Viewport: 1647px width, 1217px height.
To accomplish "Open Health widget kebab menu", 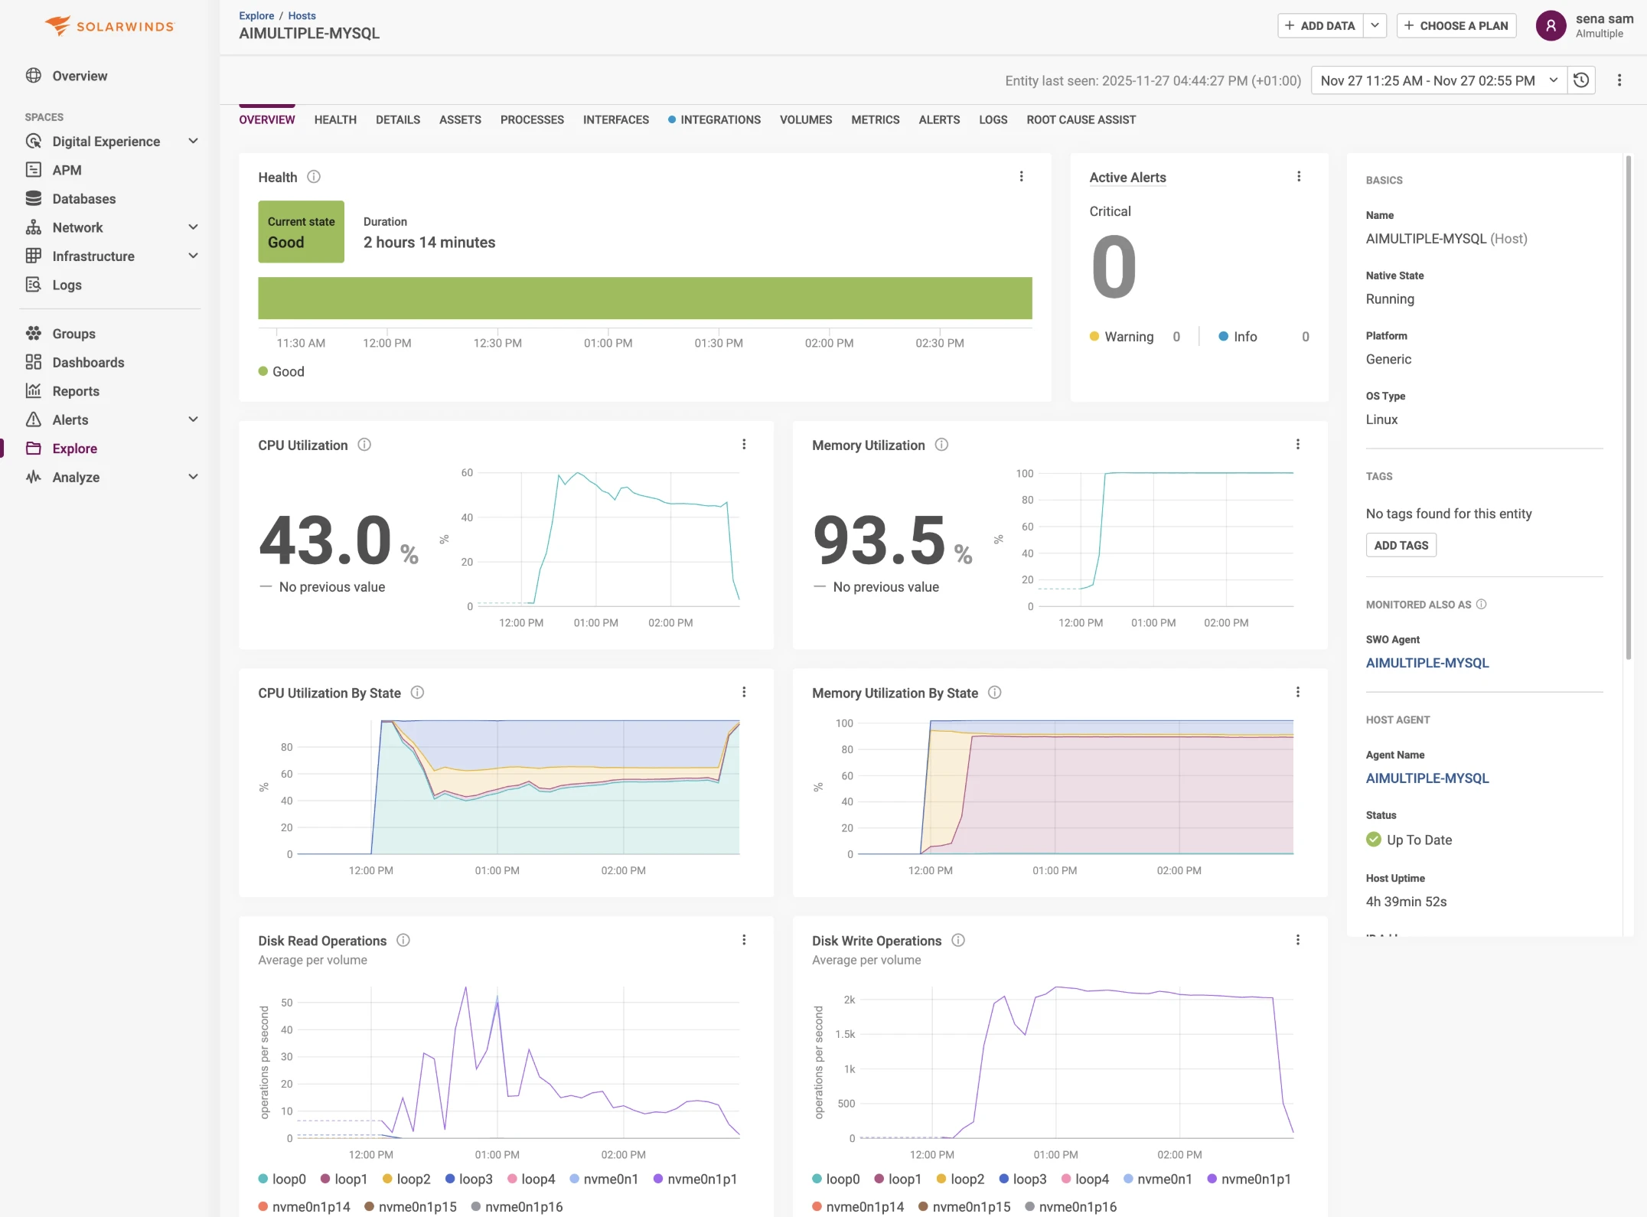I will click(x=1021, y=177).
